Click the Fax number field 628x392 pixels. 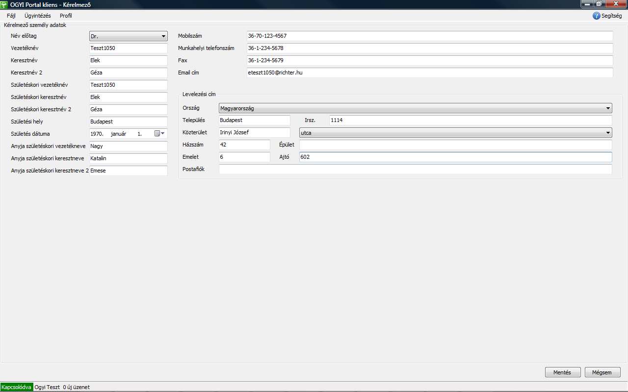(x=430, y=60)
